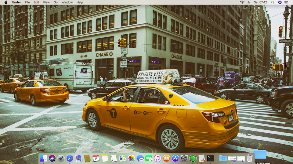Viewport: 293px width, 164px height.
Task: Open System Preferences gear icon
Action: (184, 158)
